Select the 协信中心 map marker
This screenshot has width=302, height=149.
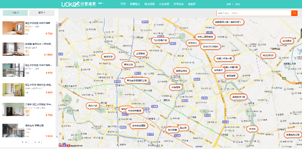tap(192, 43)
